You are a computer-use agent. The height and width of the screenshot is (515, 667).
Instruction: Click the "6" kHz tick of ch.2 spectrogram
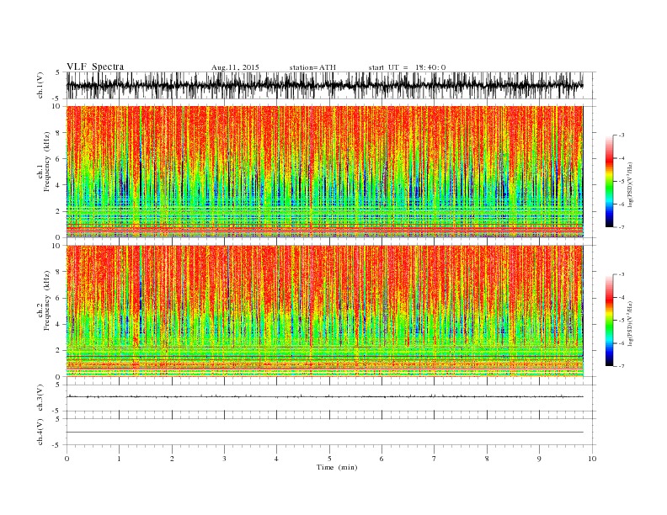(59, 298)
